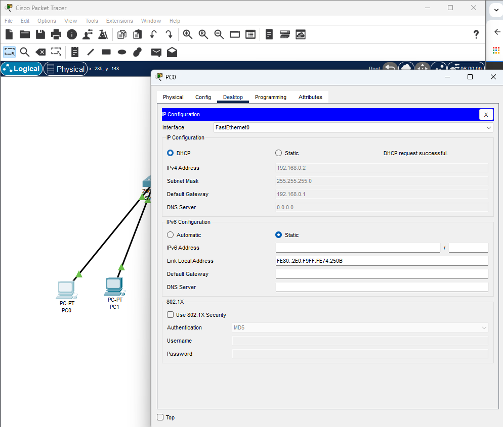
Task: Activate the Inspect magnifier tool
Action: pos(25,52)
